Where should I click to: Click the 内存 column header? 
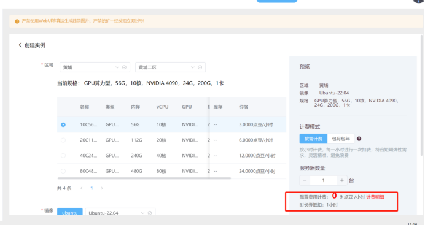click(136, 107)
